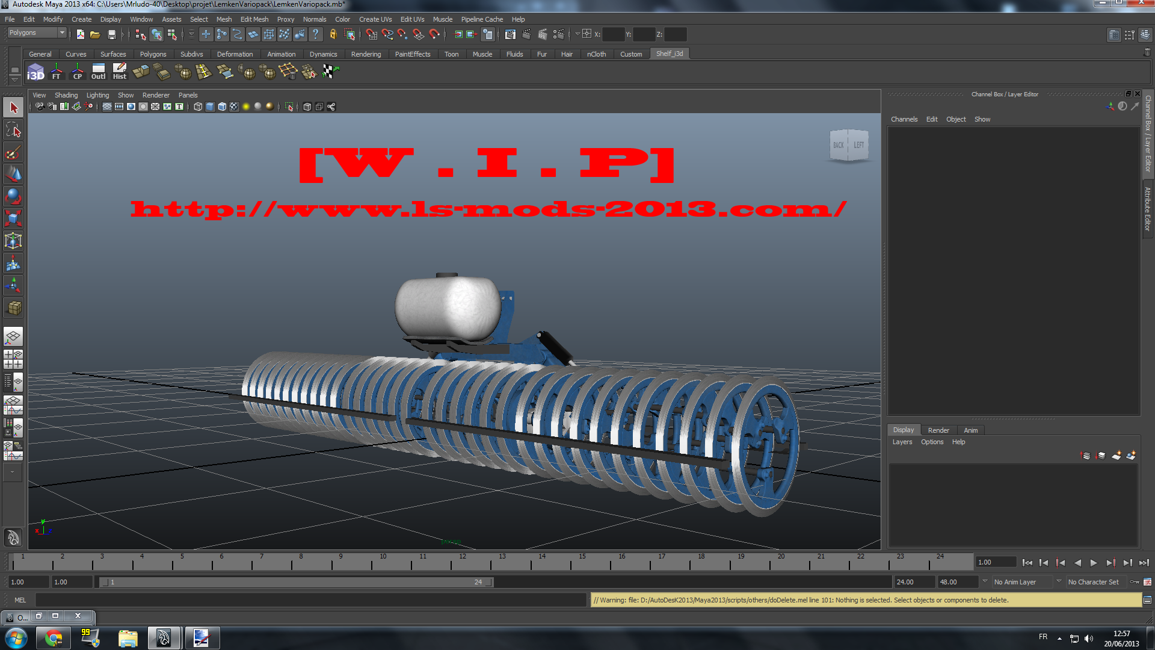Click frame 12 on the time slider
The image size is (1155, 650).
point(461,562)
